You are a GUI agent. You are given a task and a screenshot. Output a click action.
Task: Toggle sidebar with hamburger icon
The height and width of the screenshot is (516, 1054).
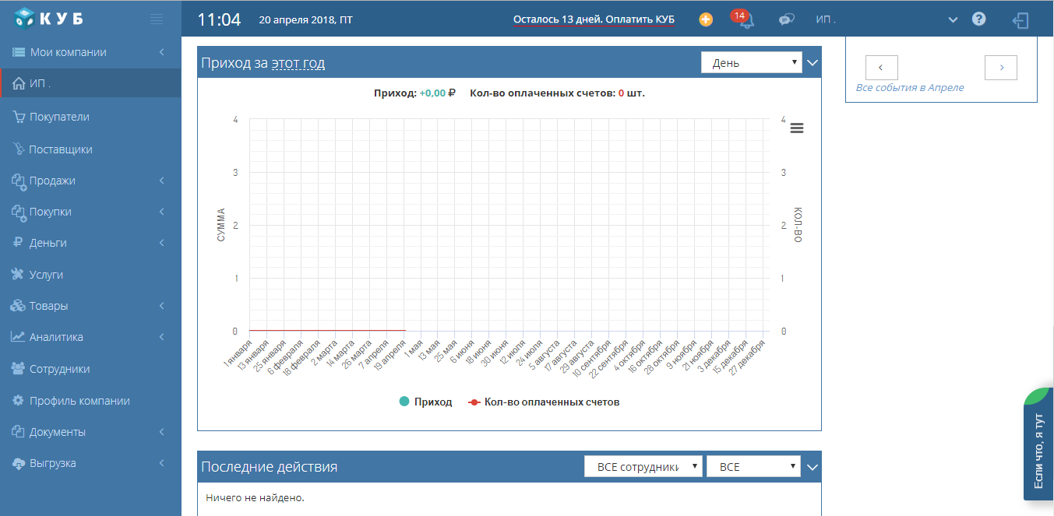157,19
